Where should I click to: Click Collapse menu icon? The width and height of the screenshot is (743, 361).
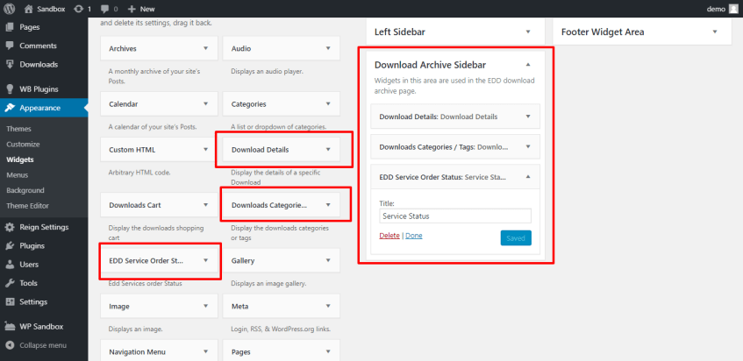point(10,345)
